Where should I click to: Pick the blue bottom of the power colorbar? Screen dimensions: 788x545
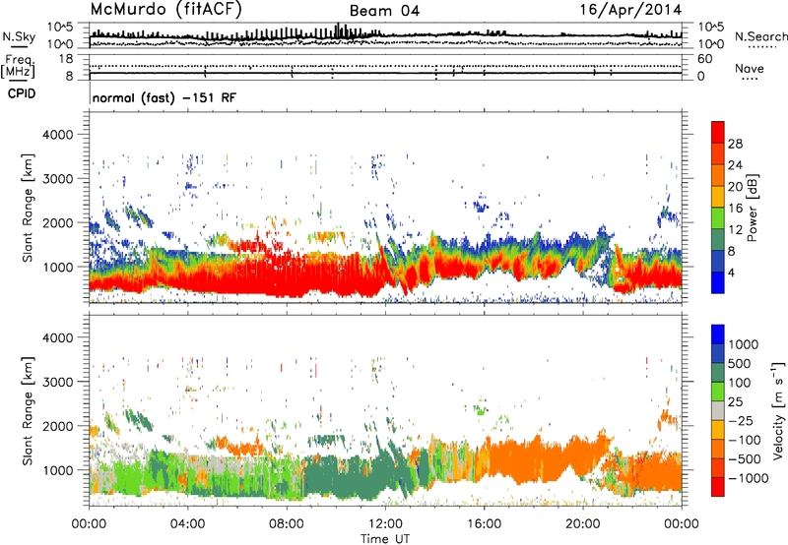pyautogui.click(x=718, y=282)
